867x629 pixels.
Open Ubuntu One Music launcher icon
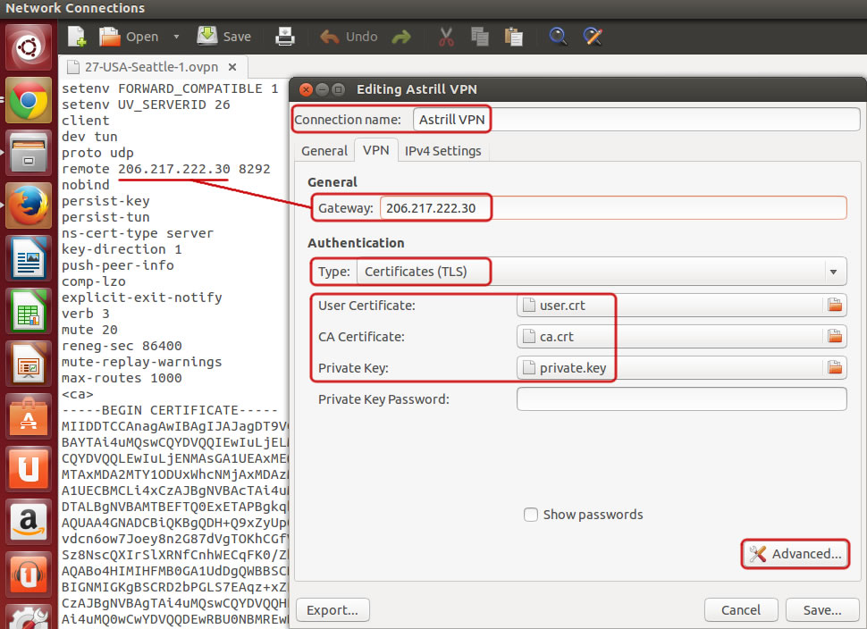click(29, 574)
